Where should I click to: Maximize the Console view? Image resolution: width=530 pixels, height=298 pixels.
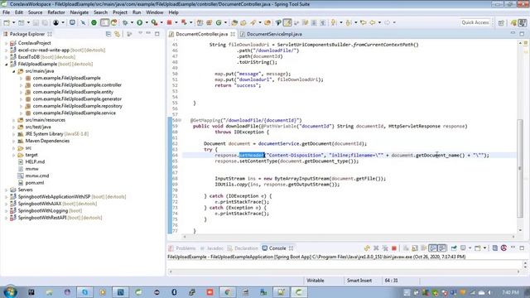522,248
